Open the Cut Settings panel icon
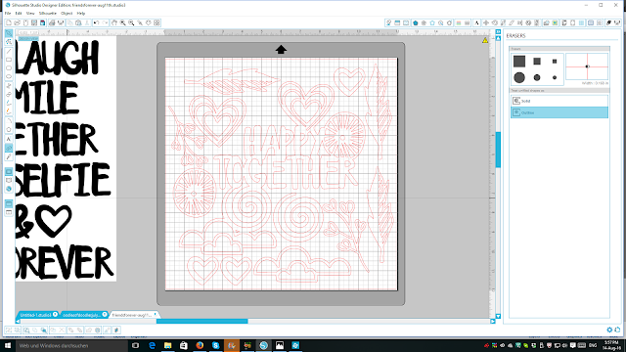 608,23
